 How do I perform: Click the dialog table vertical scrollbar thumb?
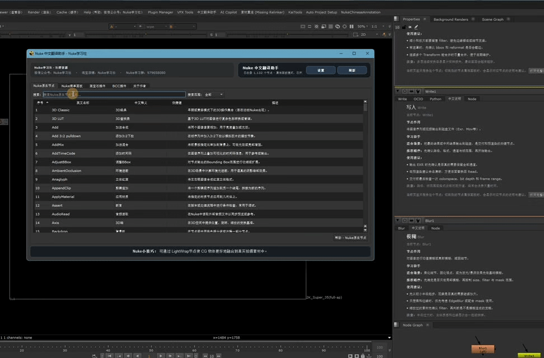click(x=365, y=107)
